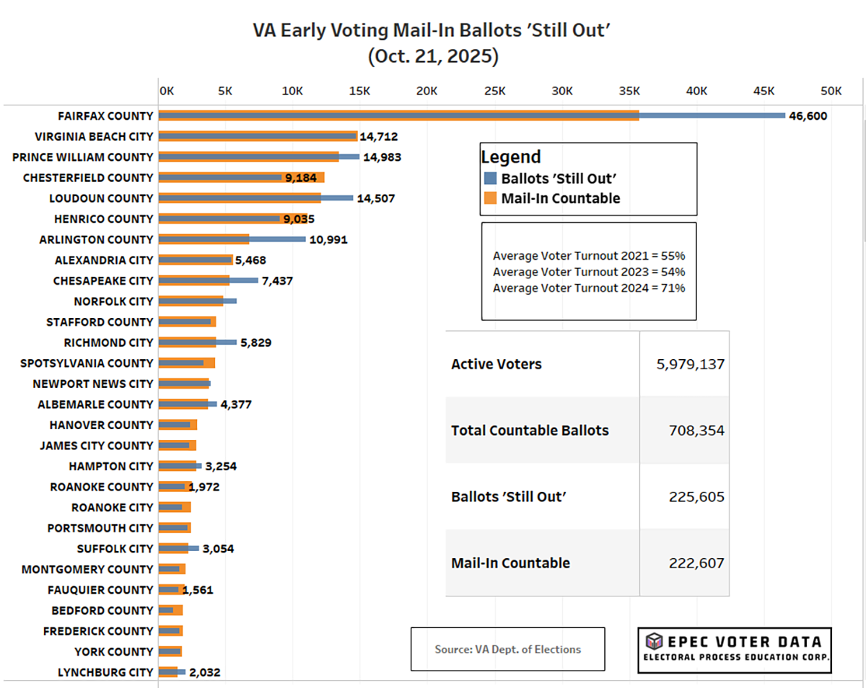Click the Legend title
Screen dimensions: 866x688
(x=511, y=157)
